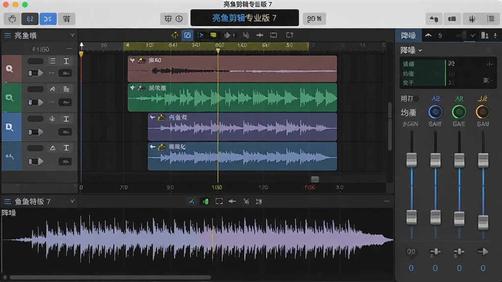Select the green audio clip on timeline
The image size is (502, 282).
tap(232, 97)
